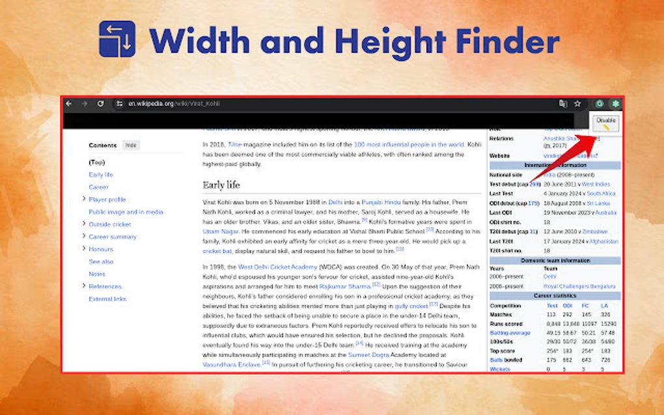
Task: Open West Indies link in Test debut row
Action: coord(596,184)
